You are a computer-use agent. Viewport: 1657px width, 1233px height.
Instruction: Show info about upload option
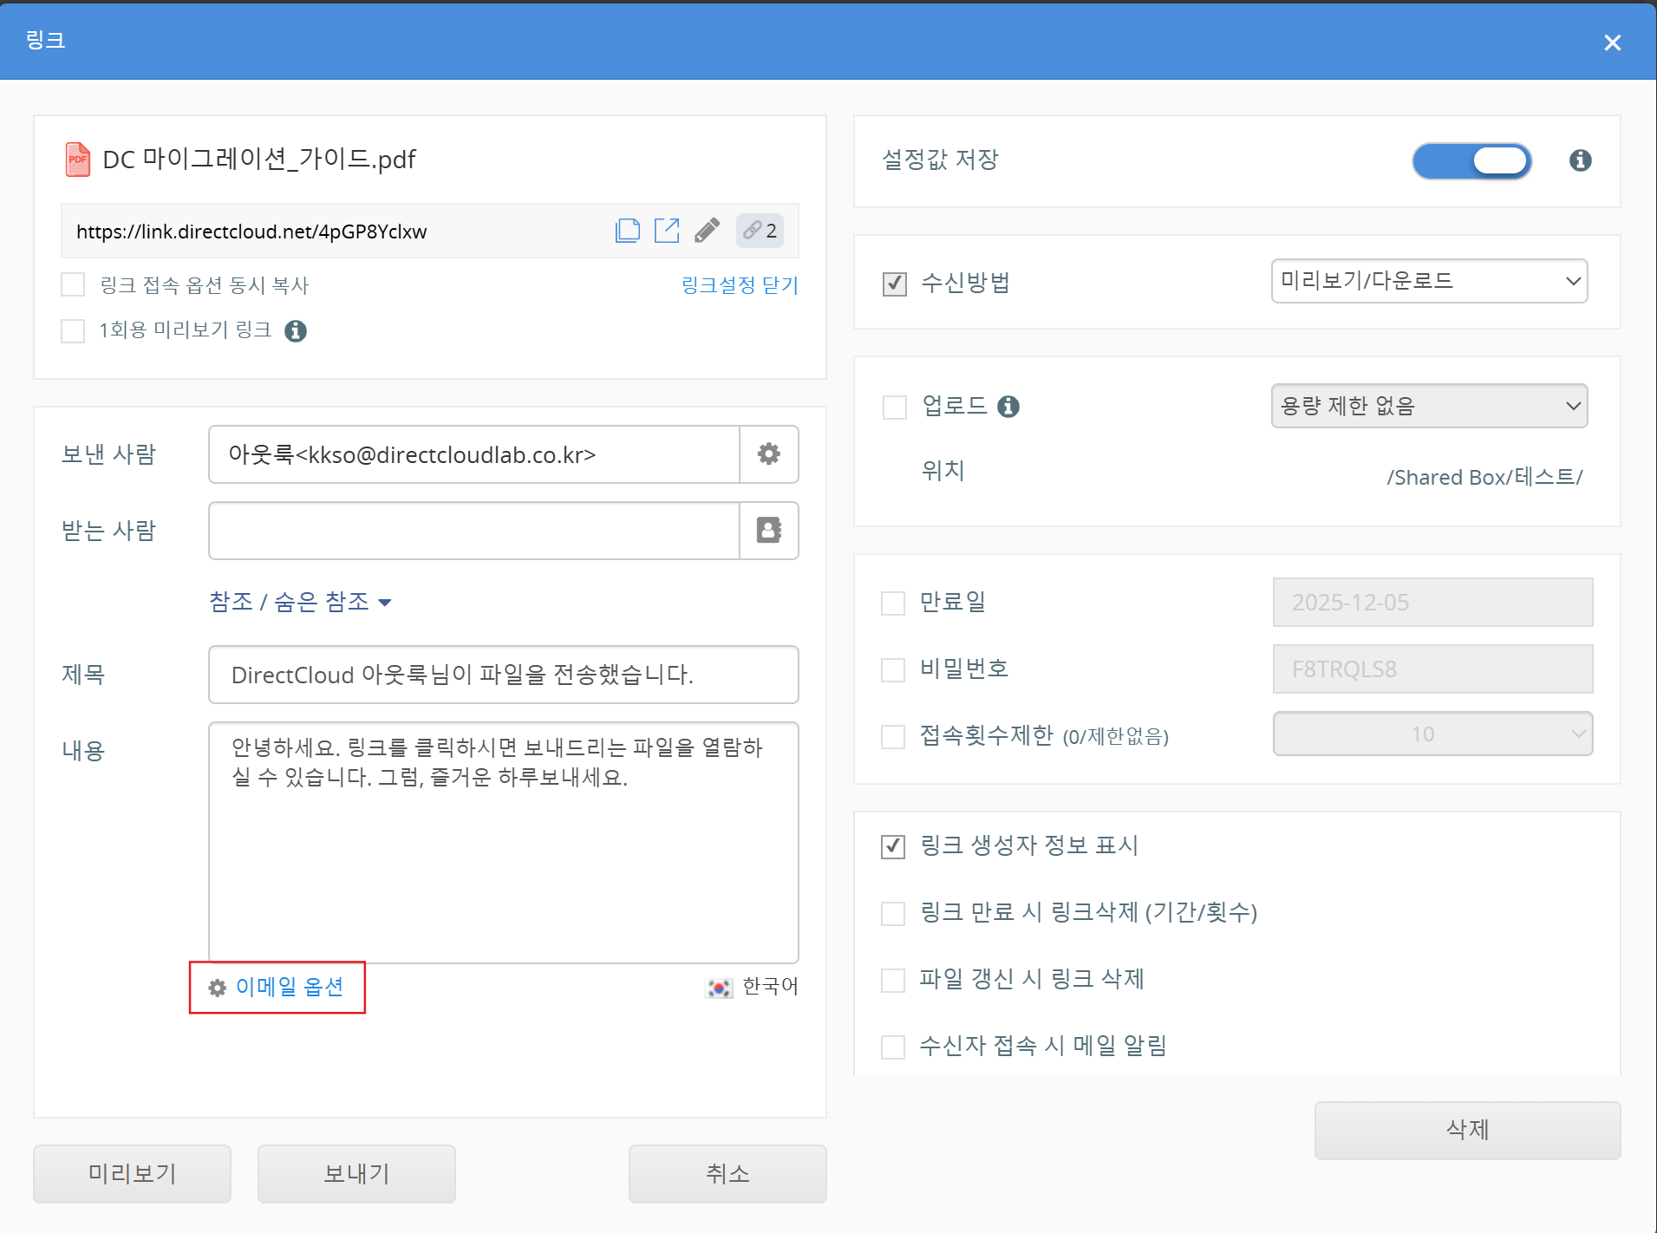tap(1008, 407)
